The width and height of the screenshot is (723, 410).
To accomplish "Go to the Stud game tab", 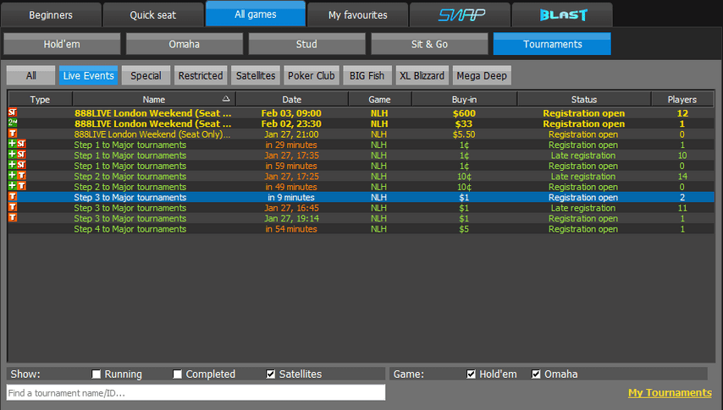I will pyautogui.click(x=306, y=44).
